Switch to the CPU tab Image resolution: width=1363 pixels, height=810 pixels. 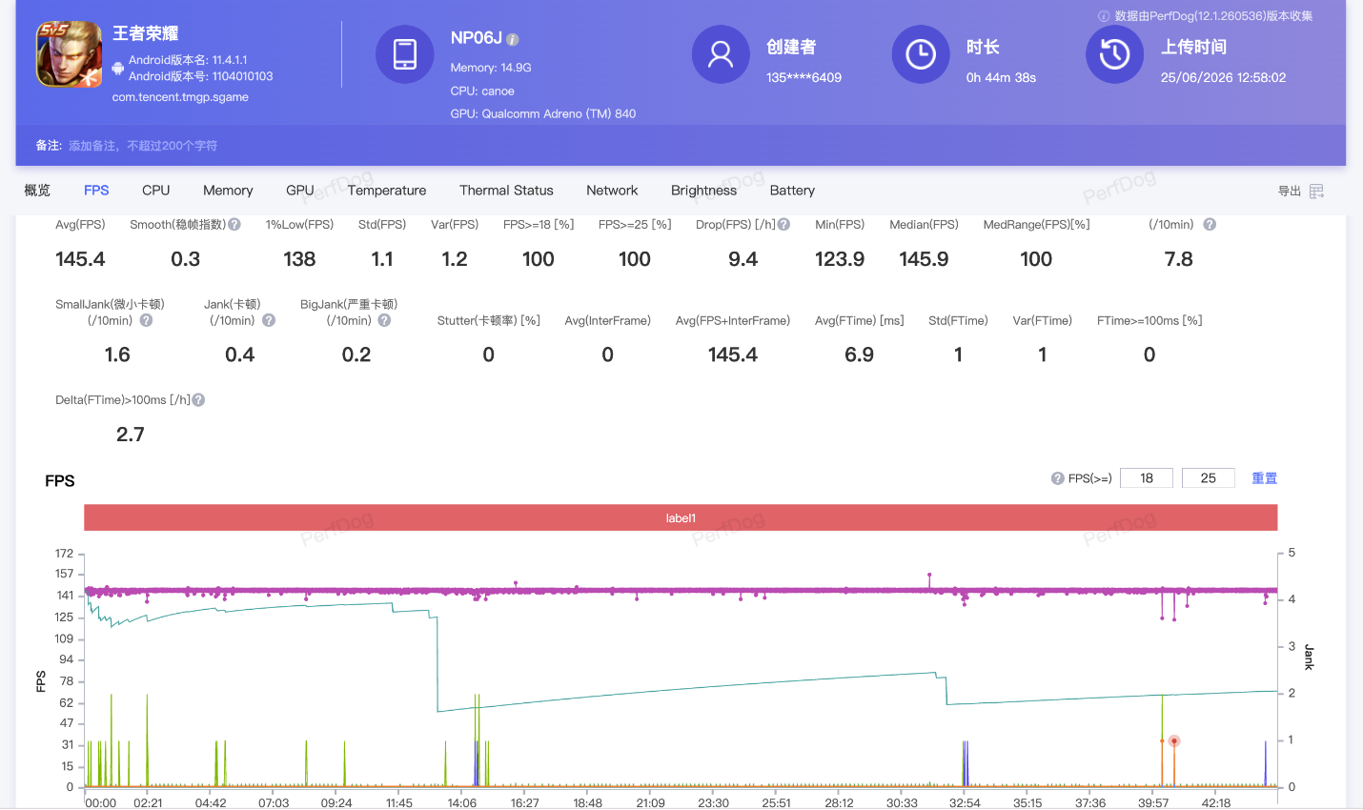pos(156,191)
